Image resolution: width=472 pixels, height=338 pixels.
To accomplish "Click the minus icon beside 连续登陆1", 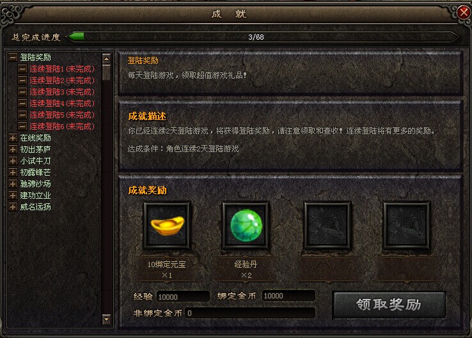I will 22,69.
